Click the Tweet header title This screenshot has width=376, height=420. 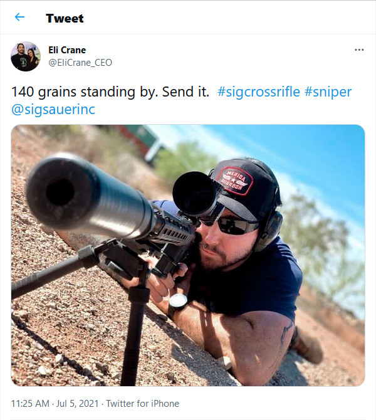65,18
